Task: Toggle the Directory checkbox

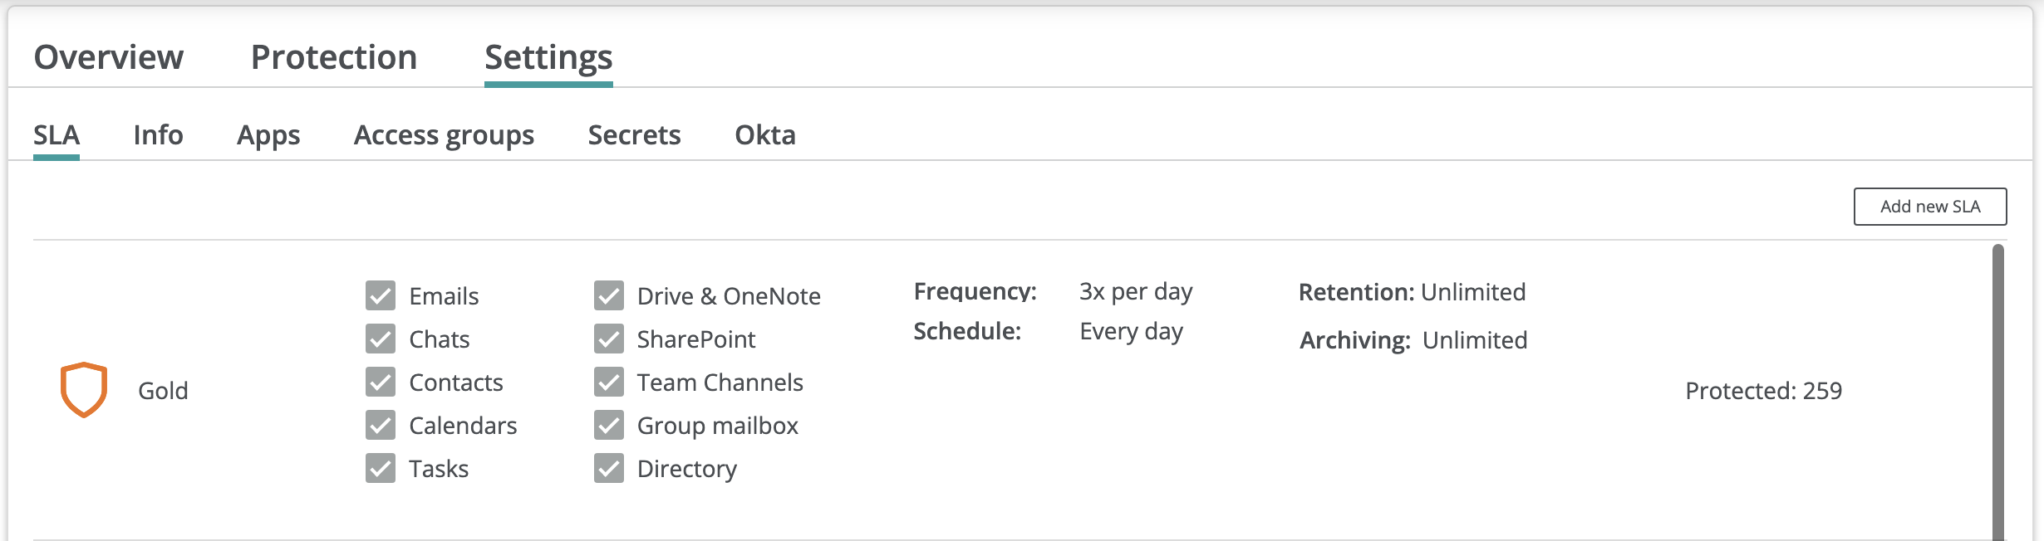Action: pos(609,468)
